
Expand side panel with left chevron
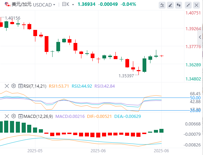(x=200, y=37)
